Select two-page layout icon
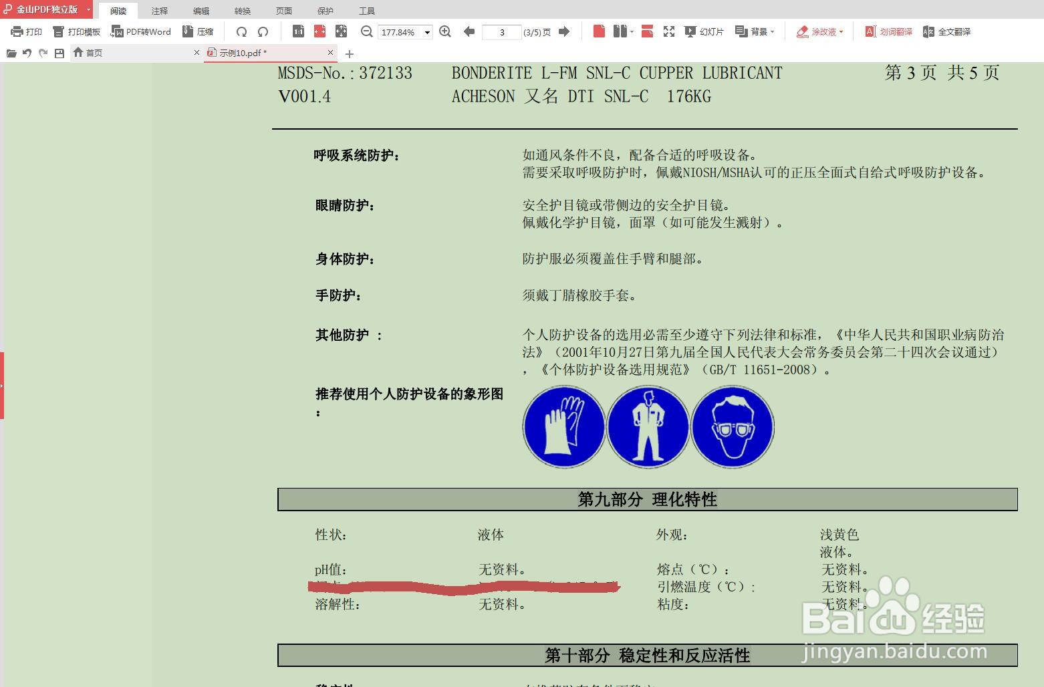The image size is (1044, 687). (x=620, y=31)
